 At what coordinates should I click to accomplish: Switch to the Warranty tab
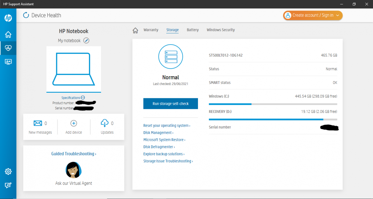[x=151, y=30]
